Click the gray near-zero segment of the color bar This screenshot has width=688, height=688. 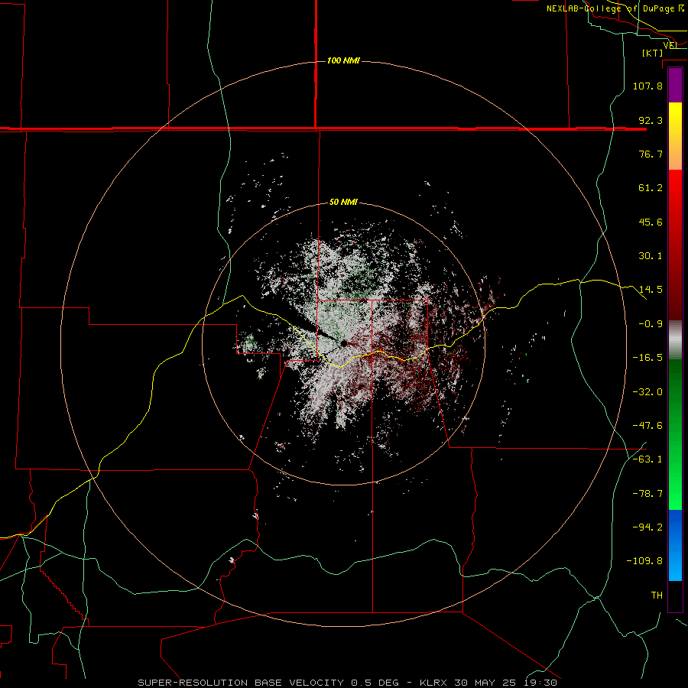tap(675, 340)
